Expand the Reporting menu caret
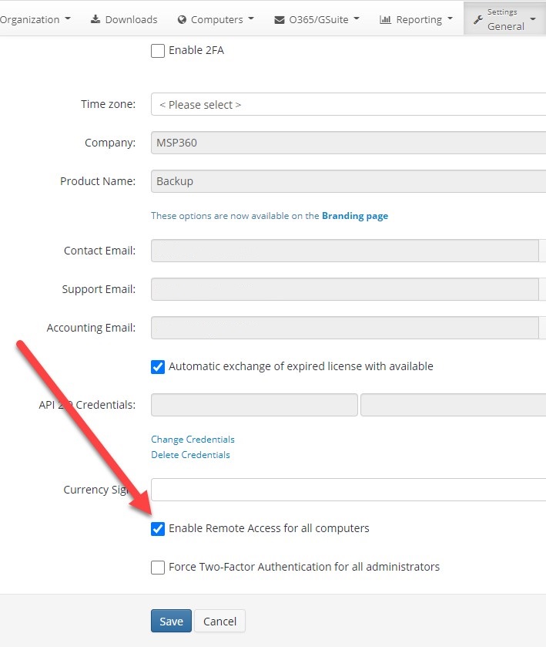546x647 pixels. point(450,19)
